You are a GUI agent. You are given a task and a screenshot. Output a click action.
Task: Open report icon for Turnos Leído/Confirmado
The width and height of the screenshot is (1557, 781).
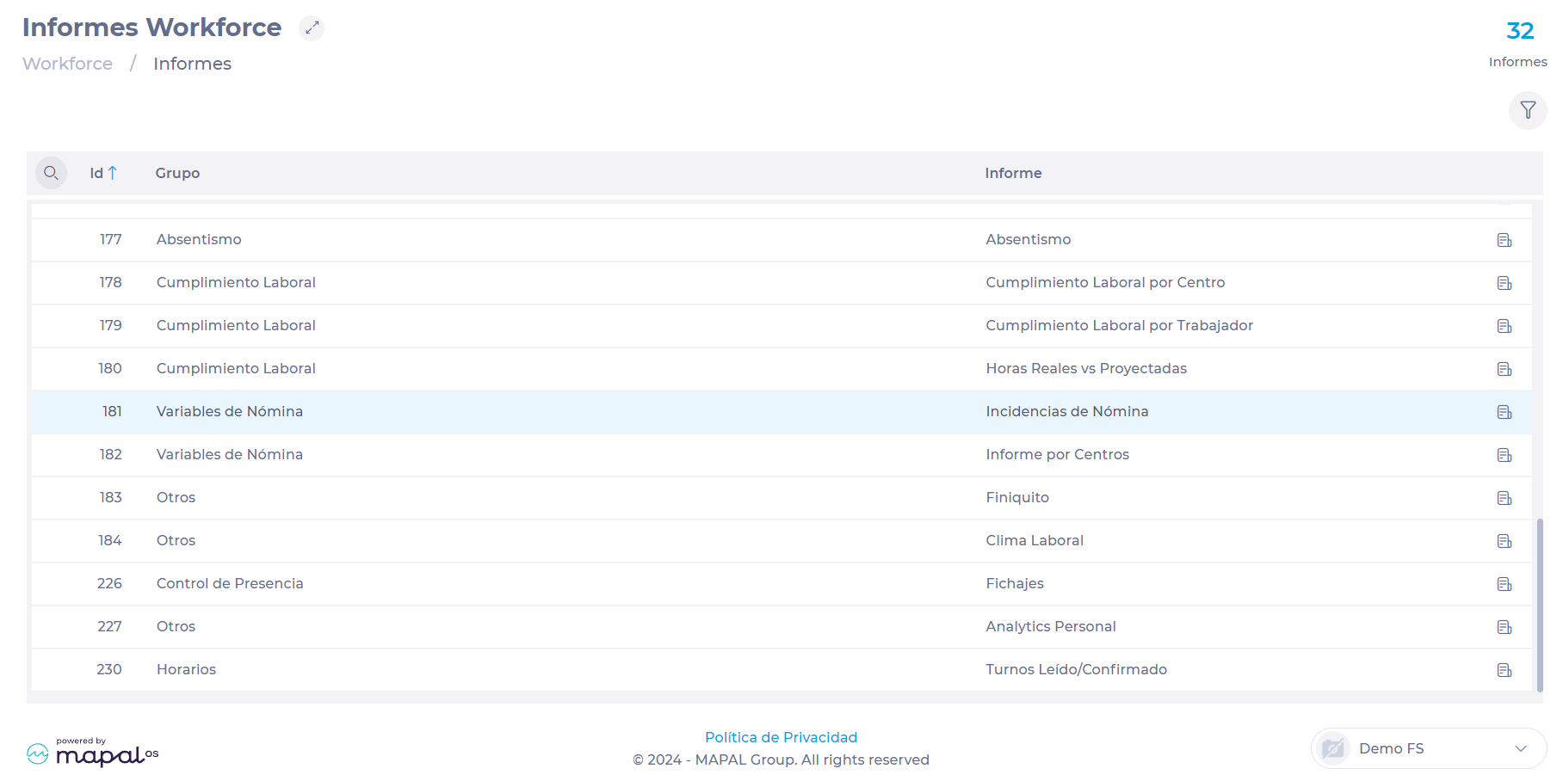coord(1504,670)
